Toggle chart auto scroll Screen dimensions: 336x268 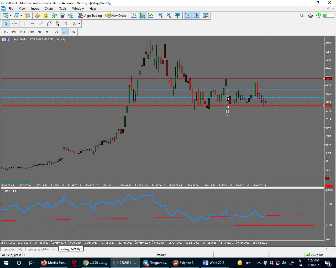pyautogui.click(x=188, y=16)
